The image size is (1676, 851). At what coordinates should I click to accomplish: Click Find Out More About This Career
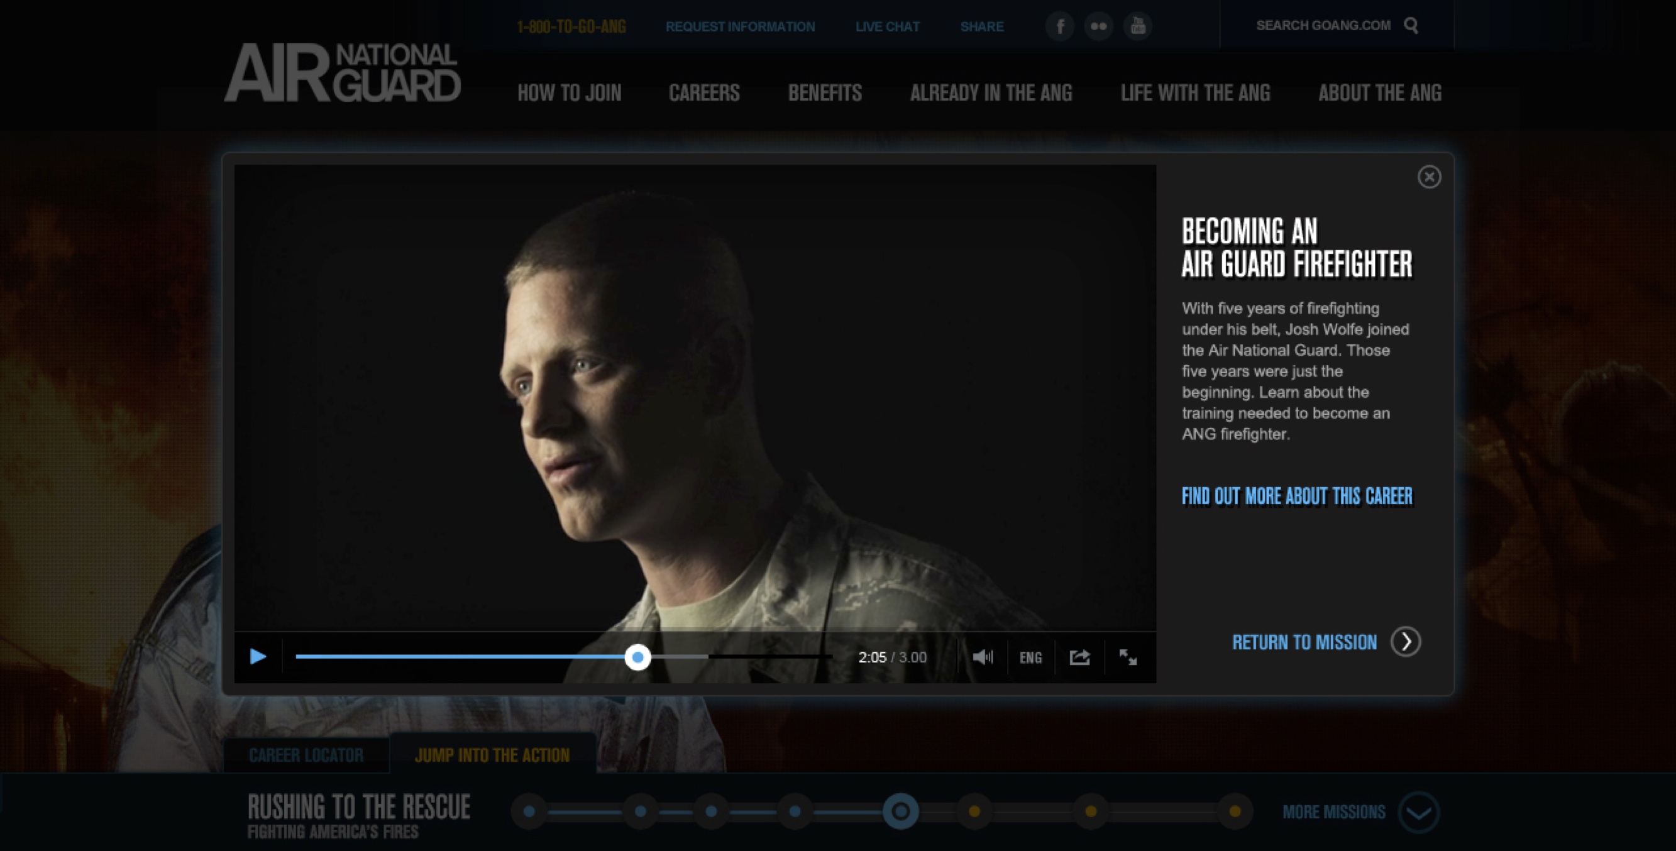[x=1297, y=497]
